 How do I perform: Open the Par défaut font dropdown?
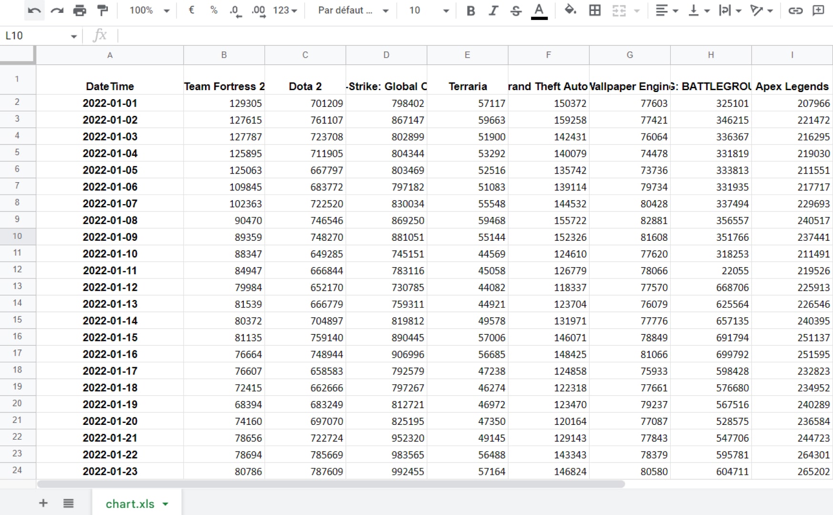pyautogui.click(x=353, y=10)
